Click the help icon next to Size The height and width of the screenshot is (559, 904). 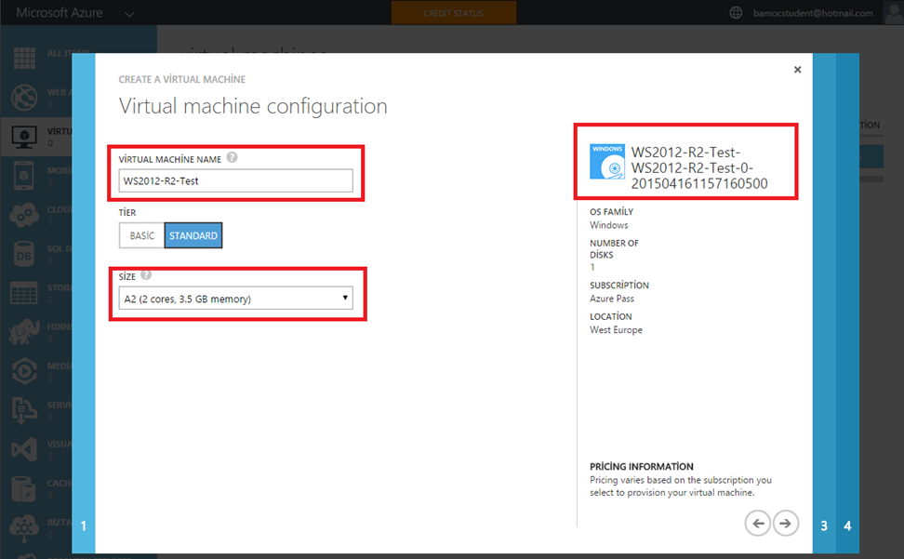[x=146, y=275]
